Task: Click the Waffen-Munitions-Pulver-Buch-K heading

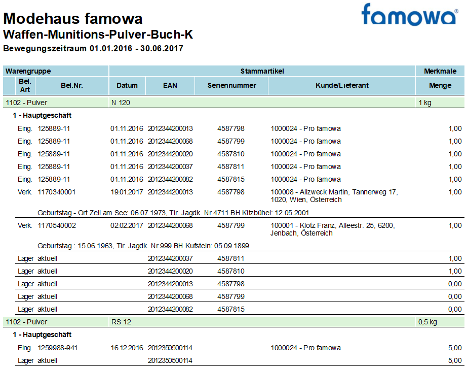Action: (98, 35)
